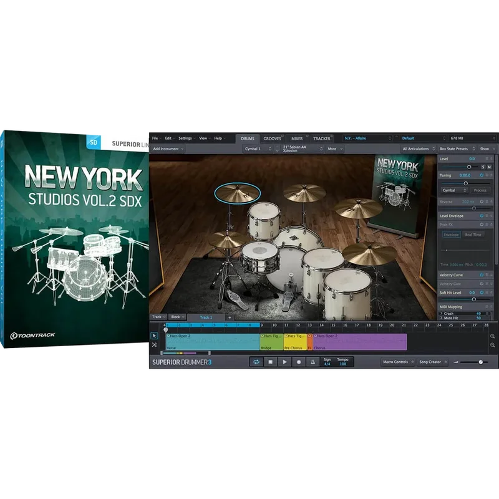Start playback with the play button
This screenshot has height=499, width=499.
[x=284, y=362]
